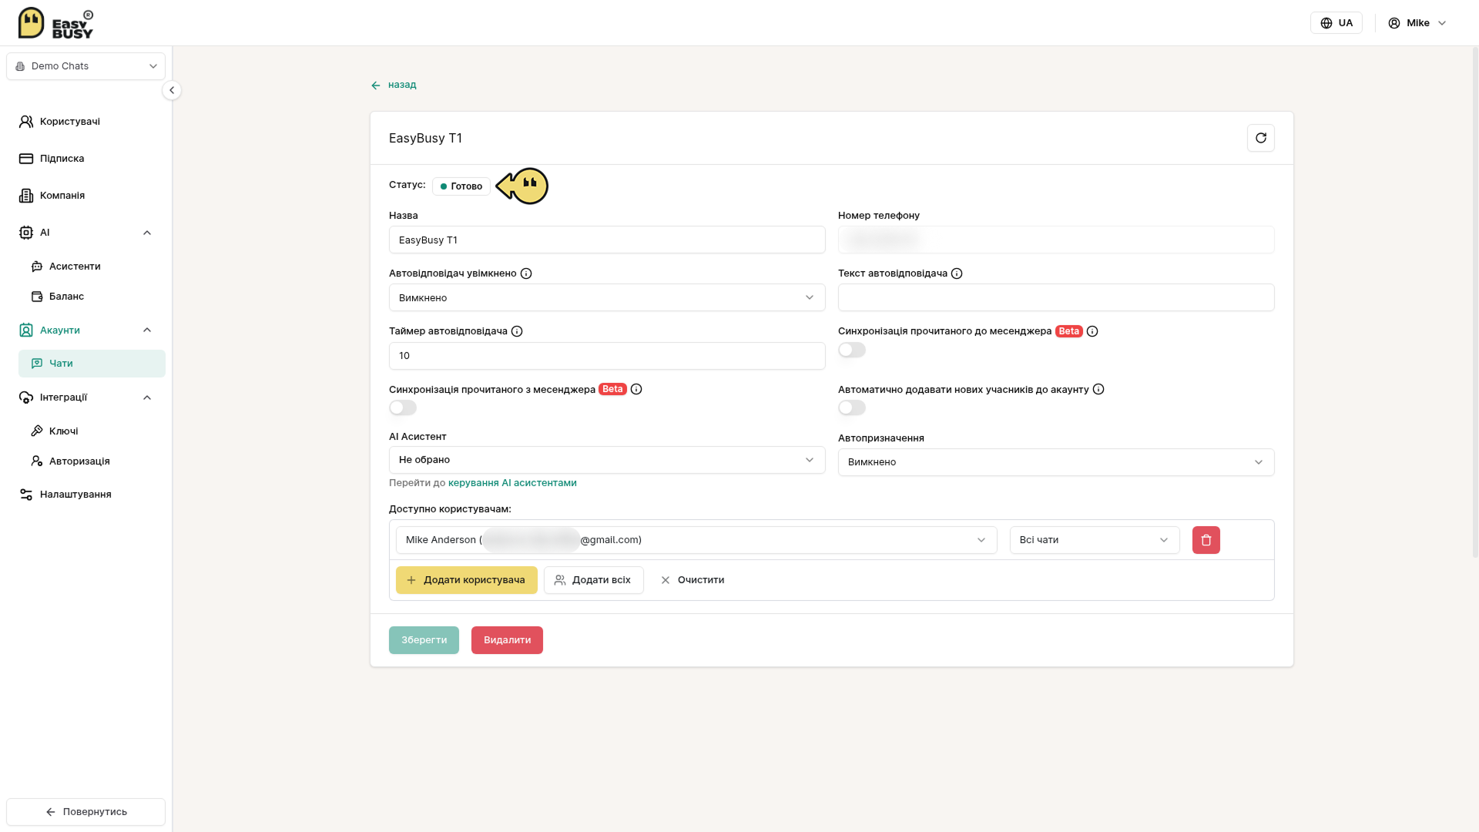Click the refresh icon for EasyBusy T1
Image resolution: width=1479 pixels, height=832 pixels.
[1260, 138]
